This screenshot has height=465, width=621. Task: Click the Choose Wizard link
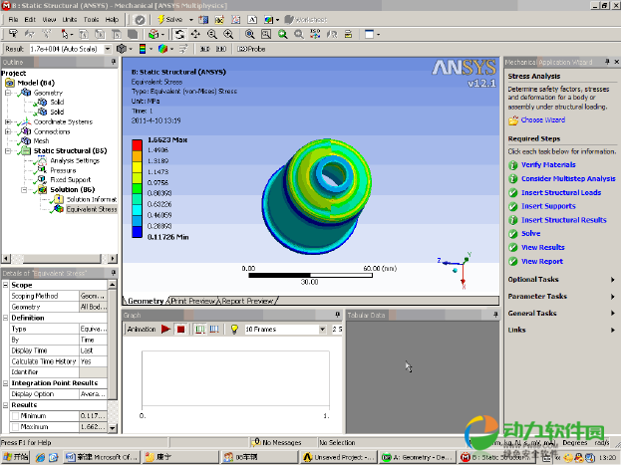pos(543,119)
